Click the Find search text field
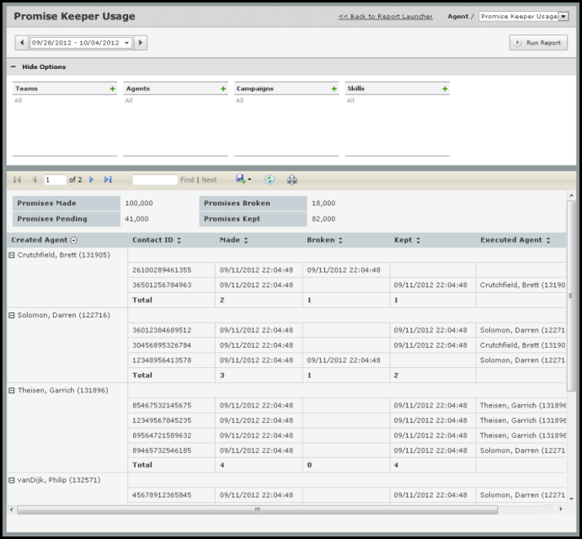582x539 pixels. (x=154, y=179)
